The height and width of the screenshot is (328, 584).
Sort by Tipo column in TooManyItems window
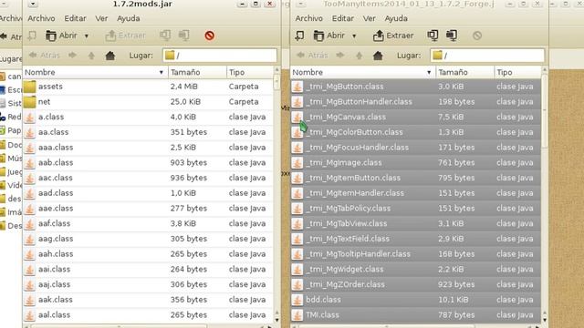[517, 72]
